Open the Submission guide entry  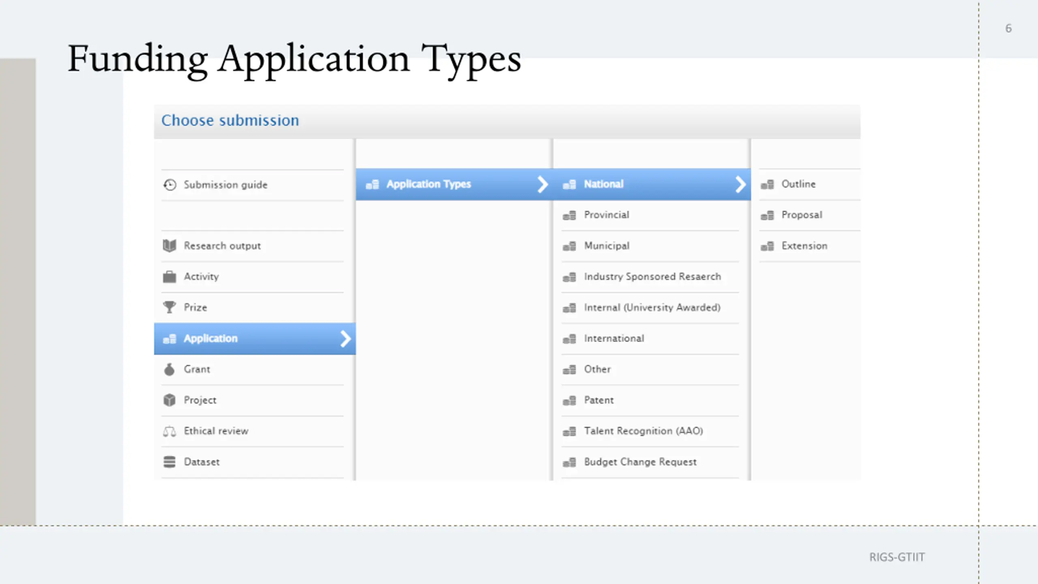(x=252, y=185)
